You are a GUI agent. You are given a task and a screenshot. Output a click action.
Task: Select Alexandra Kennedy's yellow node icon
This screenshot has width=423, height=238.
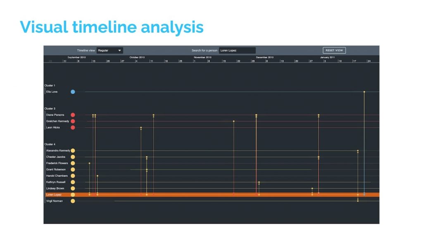[x=73, y=150]
